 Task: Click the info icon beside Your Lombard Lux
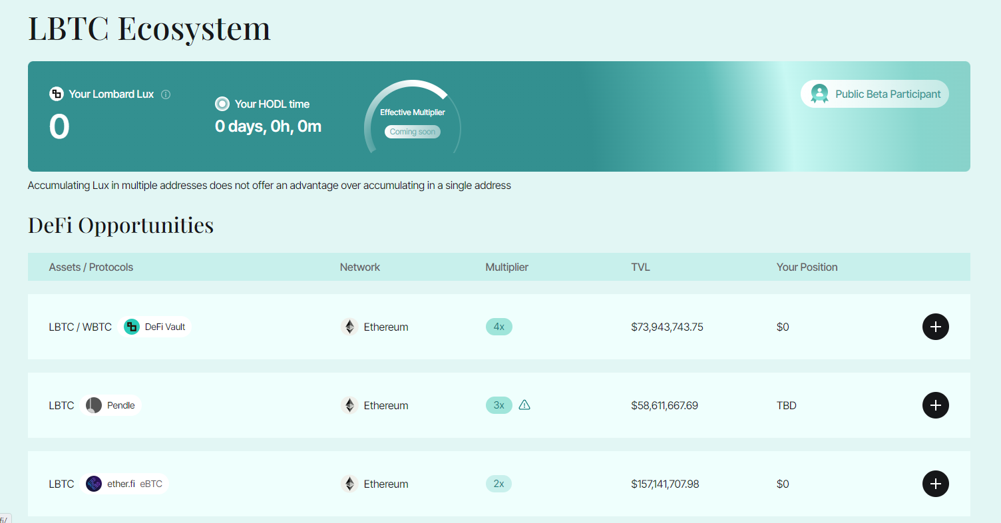tap(166, 94)
